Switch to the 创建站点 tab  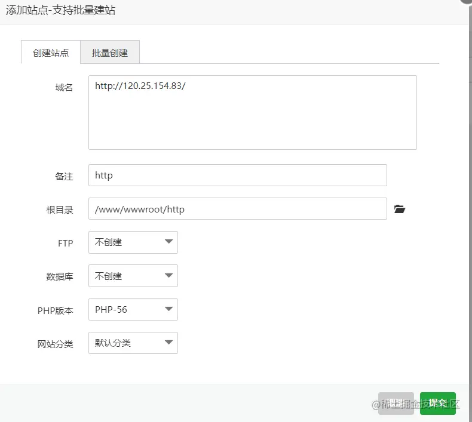(x=51, y=53)
